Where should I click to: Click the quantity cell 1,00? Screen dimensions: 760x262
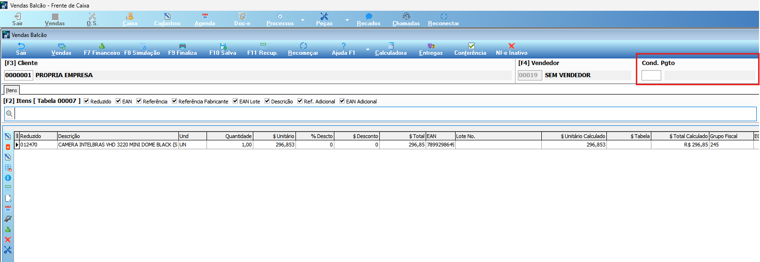(229, 145)
